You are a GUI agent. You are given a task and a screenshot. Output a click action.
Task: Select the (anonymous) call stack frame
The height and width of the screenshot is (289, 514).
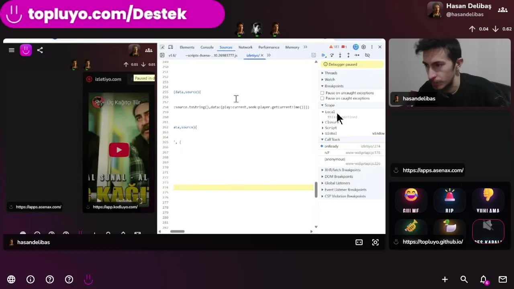(352, 161)
